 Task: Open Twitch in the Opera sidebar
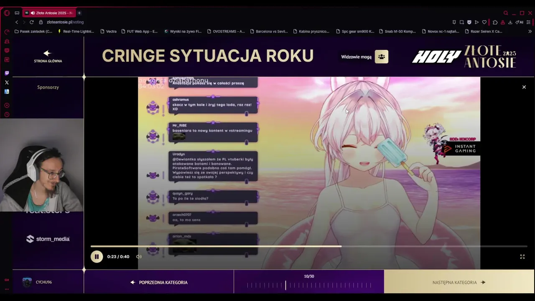(7, 73)
